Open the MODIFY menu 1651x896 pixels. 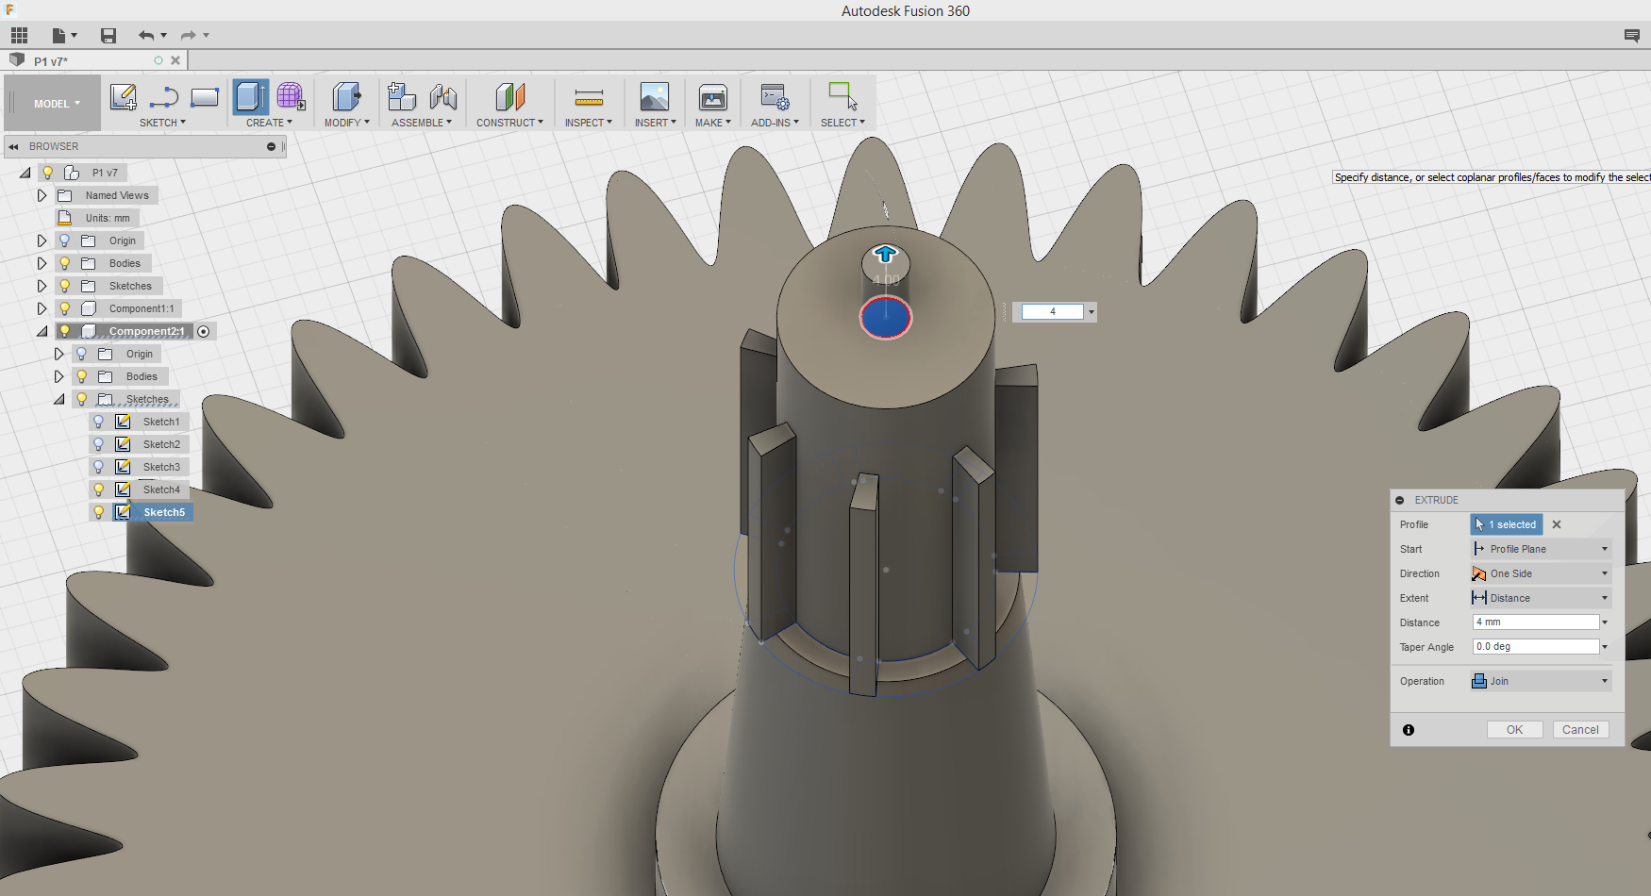point(346,123)
